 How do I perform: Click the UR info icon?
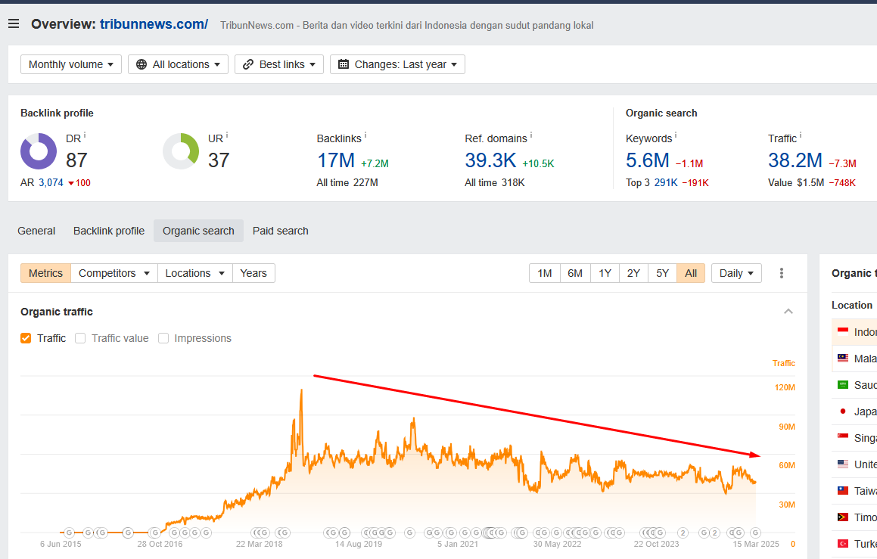click(x=227, y=135)
